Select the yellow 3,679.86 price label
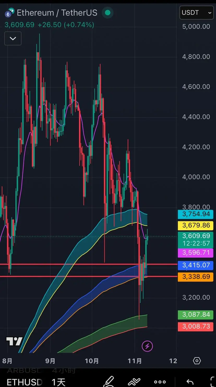This screenshot has height=387, width=216. click(x=195, y=225)
